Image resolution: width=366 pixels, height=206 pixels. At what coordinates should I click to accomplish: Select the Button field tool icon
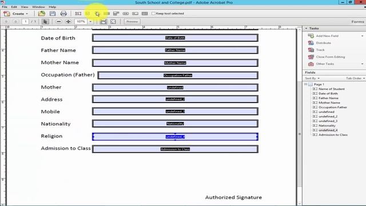pos(126,14)
